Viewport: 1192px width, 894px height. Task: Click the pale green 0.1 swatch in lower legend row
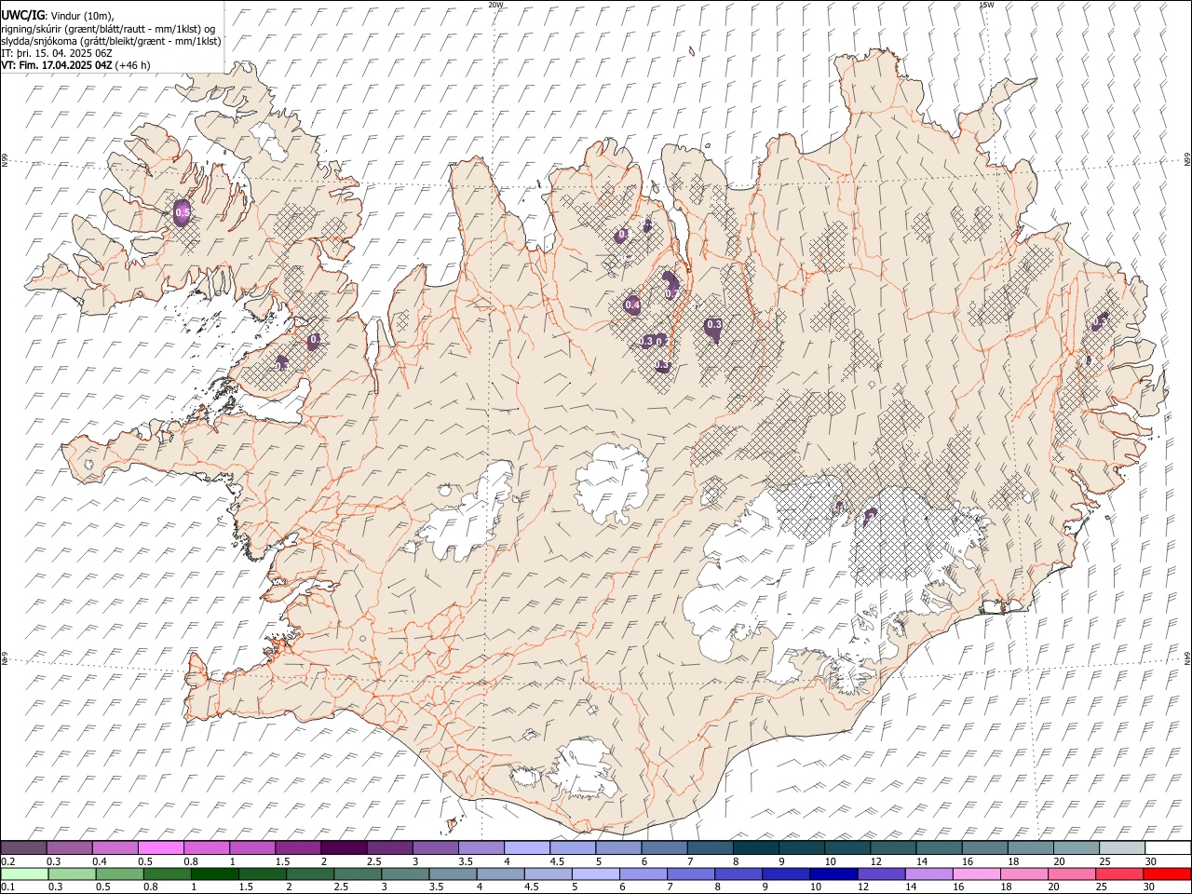[24, 874]
